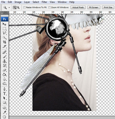Click the Actual Pixels button

78,7
